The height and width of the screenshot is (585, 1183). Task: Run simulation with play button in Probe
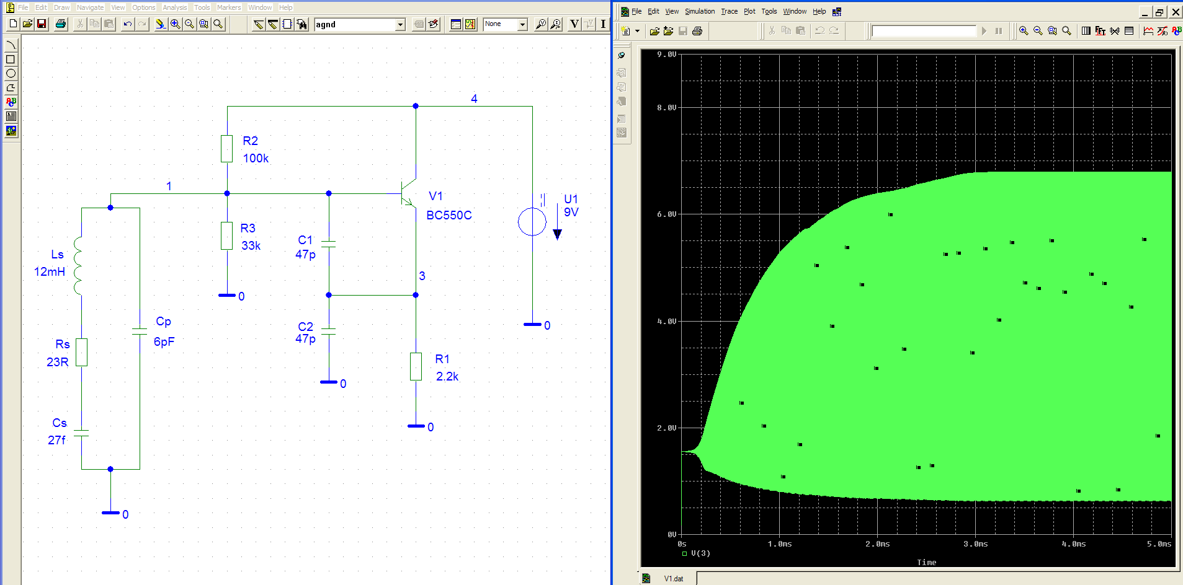click(984, 31)
